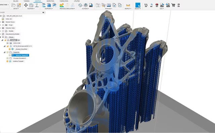Open the PROCESS SIMULATION dropdown menu

tap(67, 9)
